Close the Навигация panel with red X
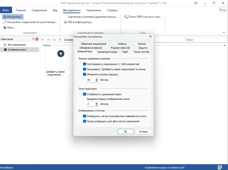The image size is (228, 170). [x=37, y=39]
